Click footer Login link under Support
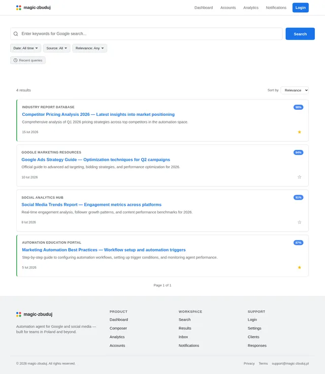 [252, 320]
